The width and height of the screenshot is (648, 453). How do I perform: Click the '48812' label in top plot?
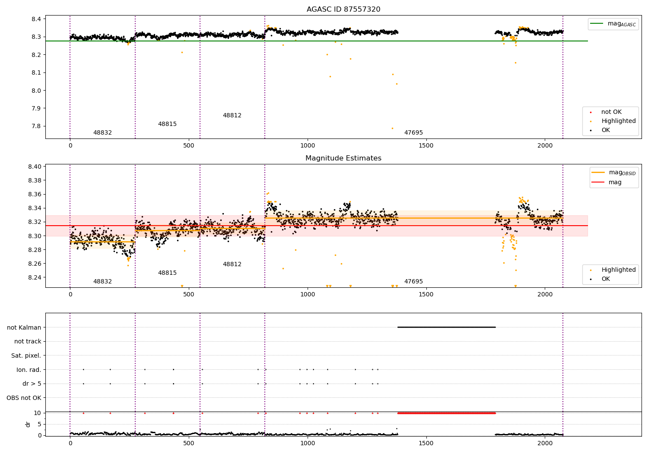(x=232, y=116)
